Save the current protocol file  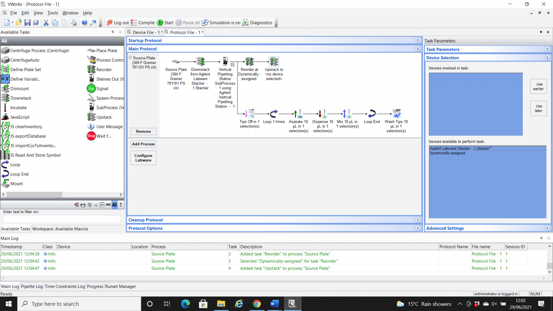27,23
